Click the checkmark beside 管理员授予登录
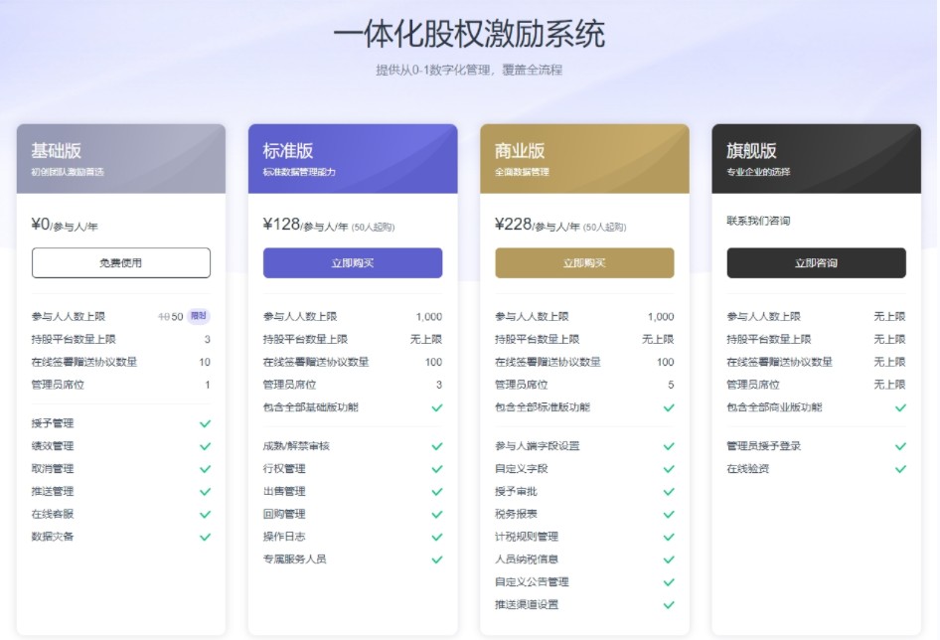The height and width of the screenshot is (640, 940). pyautogui.click(x=900, y=446)
